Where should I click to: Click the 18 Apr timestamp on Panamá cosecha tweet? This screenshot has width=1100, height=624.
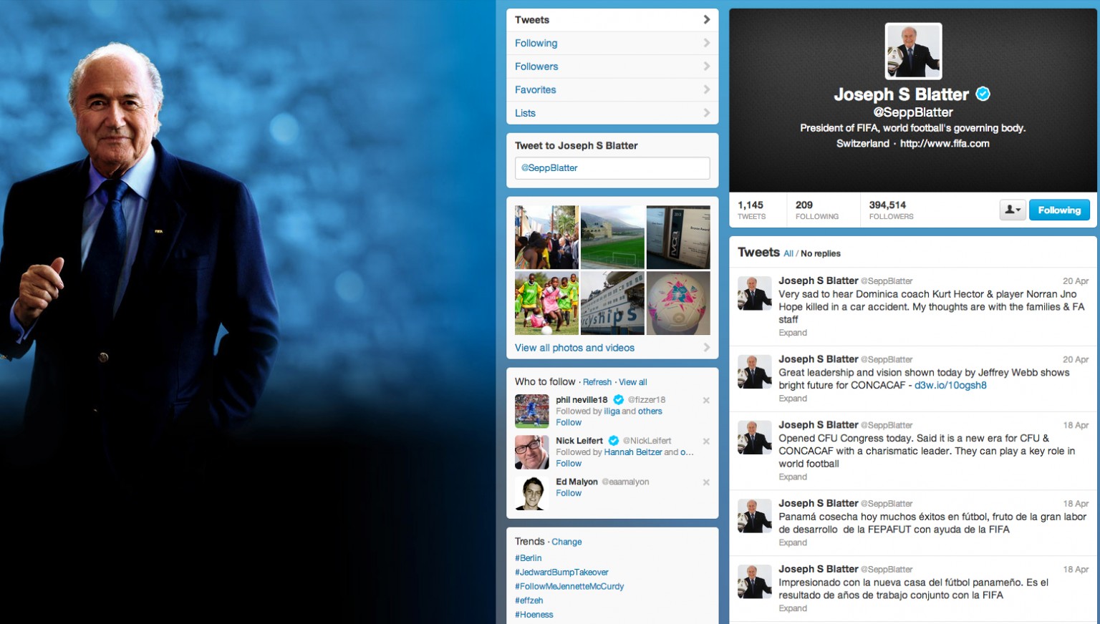click(x=1076, y=504)
